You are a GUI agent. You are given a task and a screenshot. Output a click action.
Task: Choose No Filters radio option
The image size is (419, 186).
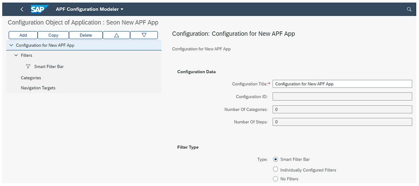pyautogui.click(x=276, y=179)
